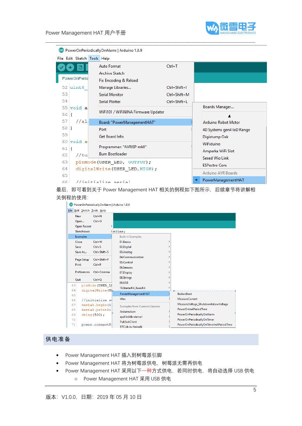
Task: Expand the PubSubClient examples submenu
Action: (141, 322)
